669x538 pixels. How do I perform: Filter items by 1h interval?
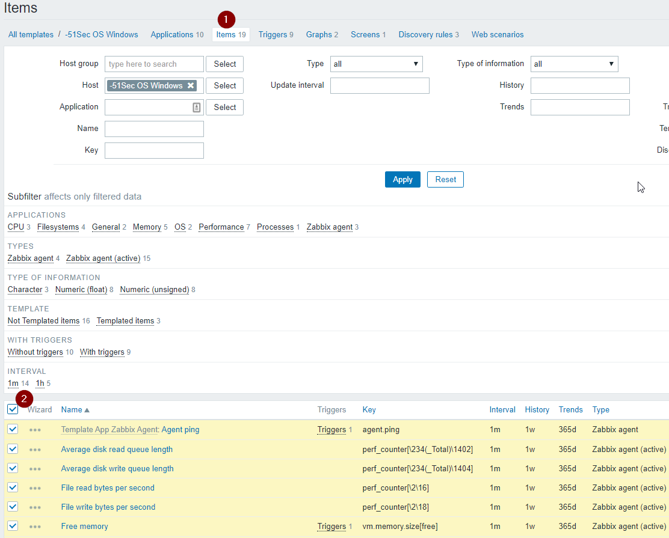pos(40,384)
